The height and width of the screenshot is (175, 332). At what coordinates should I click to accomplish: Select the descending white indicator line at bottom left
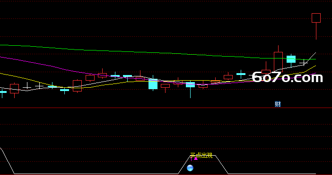[x=8, y=161]
